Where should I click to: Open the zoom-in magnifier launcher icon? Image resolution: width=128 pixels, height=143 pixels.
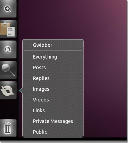[8, 9]
